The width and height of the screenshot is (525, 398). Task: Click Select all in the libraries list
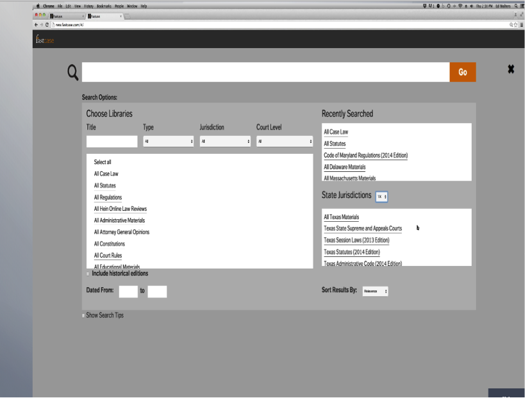click(x=103, y=162)
